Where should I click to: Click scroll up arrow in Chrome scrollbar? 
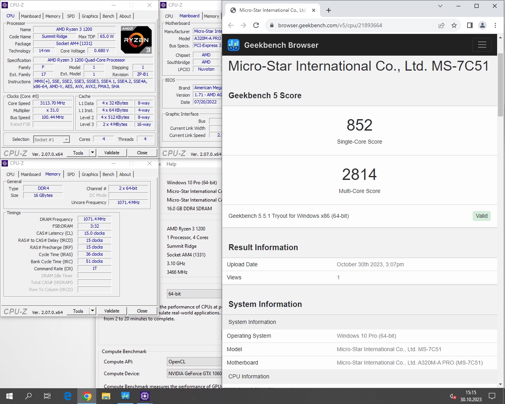[x=501, y=37]
